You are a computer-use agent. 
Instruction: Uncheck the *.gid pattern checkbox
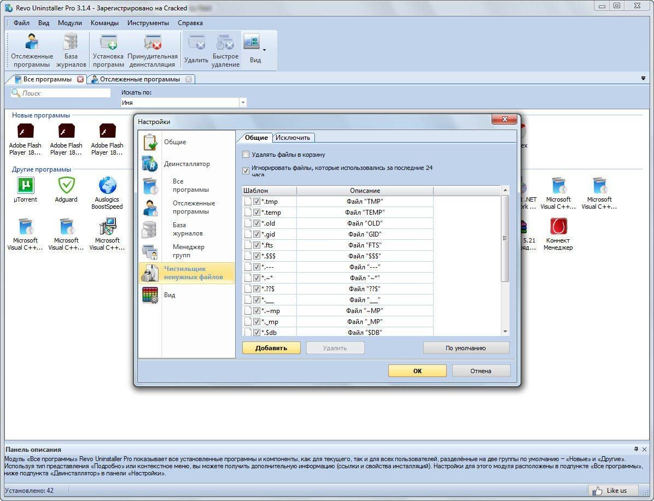[x=256, y=234]
